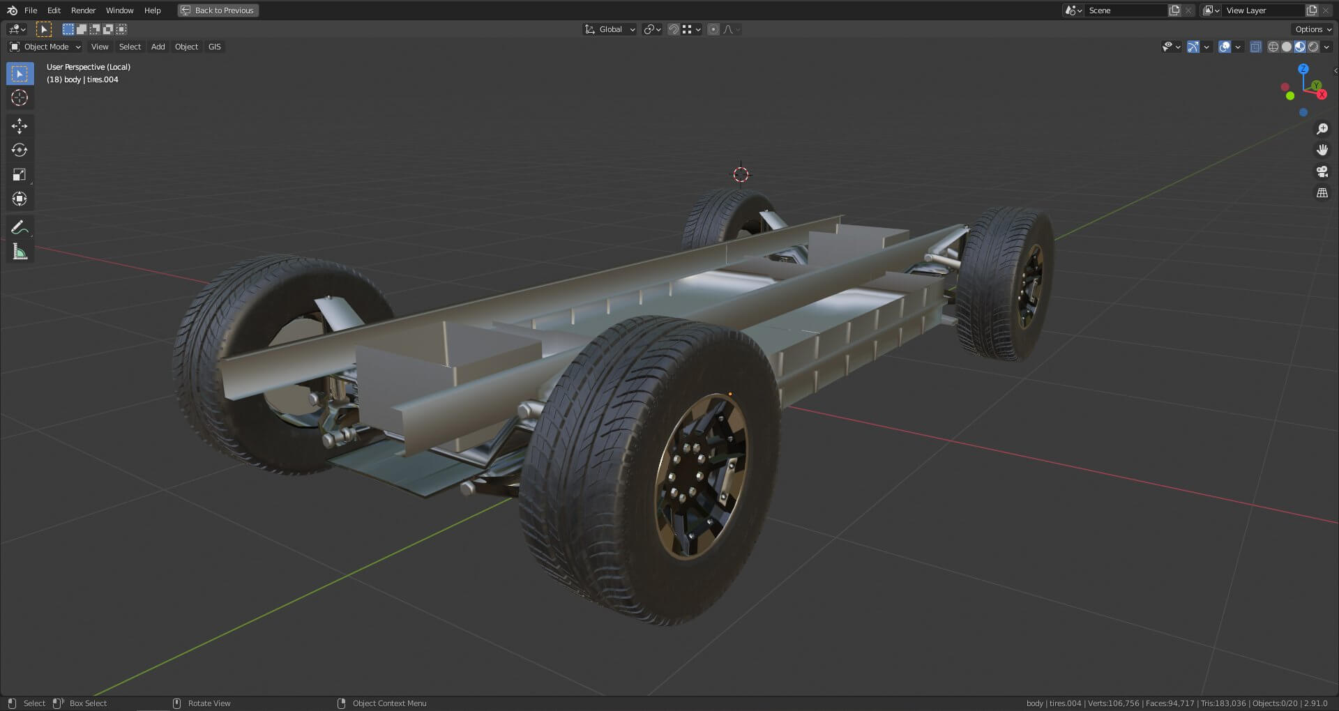Expand the Options dropdown

point(1313,29)
